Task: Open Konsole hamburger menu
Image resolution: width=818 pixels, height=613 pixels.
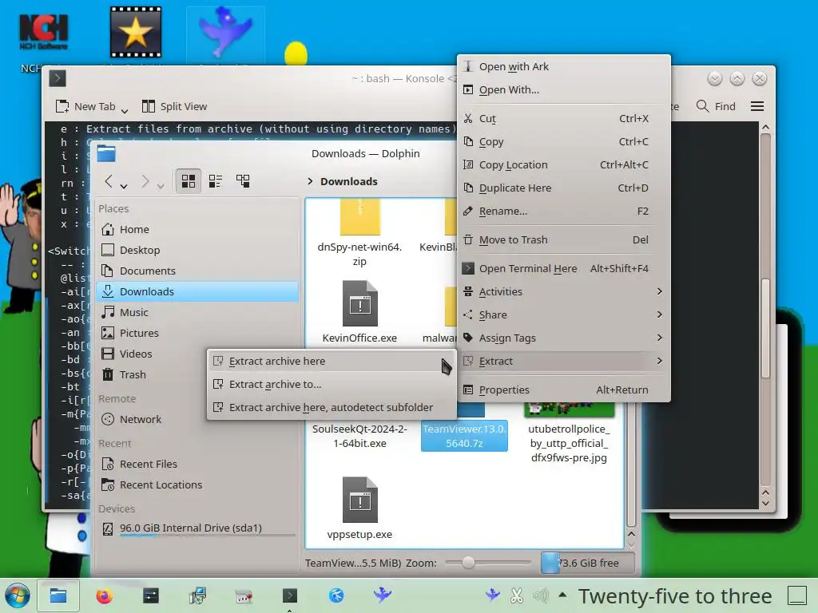Action: 757,106
